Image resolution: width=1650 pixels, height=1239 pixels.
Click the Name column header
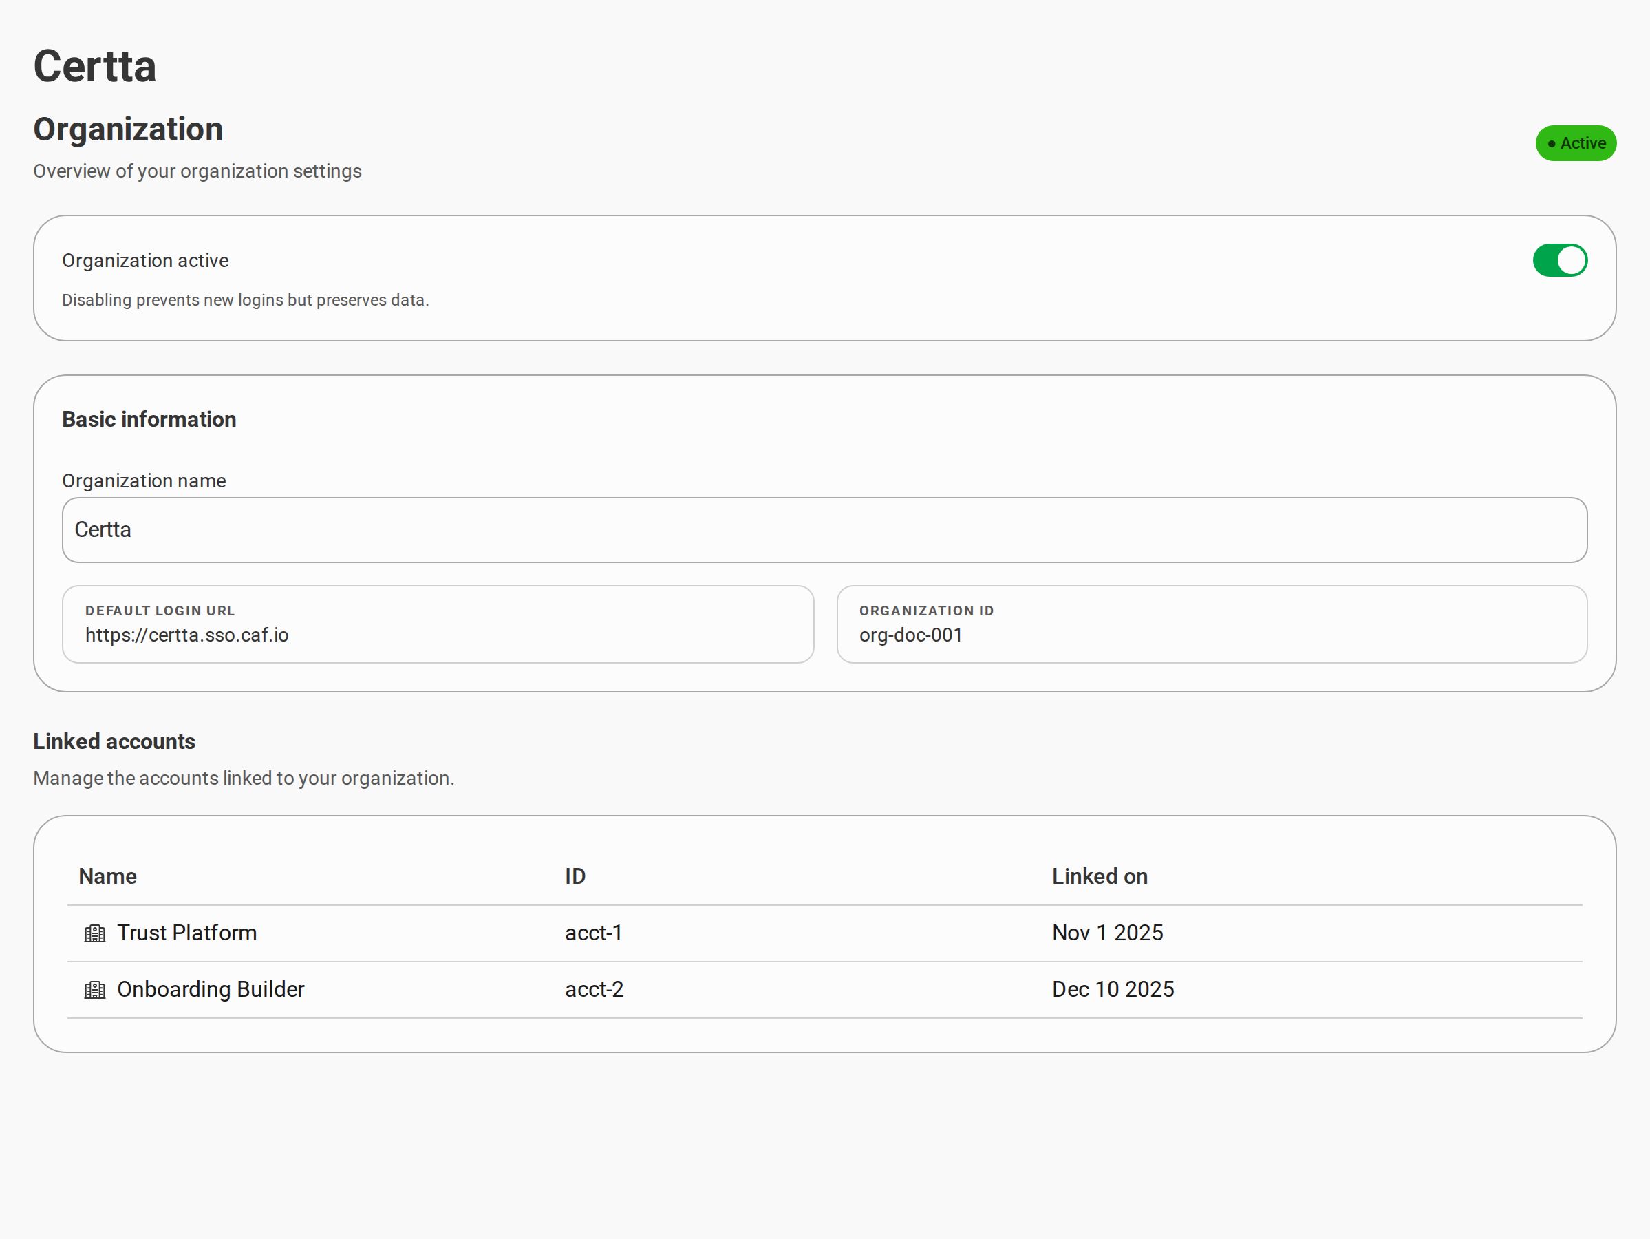[x=107, y=876]
